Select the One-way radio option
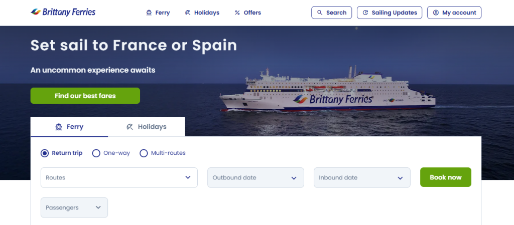The height and width of the screenshot is (225, 514). tap(96, 153)
